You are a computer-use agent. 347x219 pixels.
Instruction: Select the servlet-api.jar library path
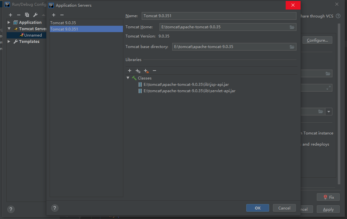point(189,91)
